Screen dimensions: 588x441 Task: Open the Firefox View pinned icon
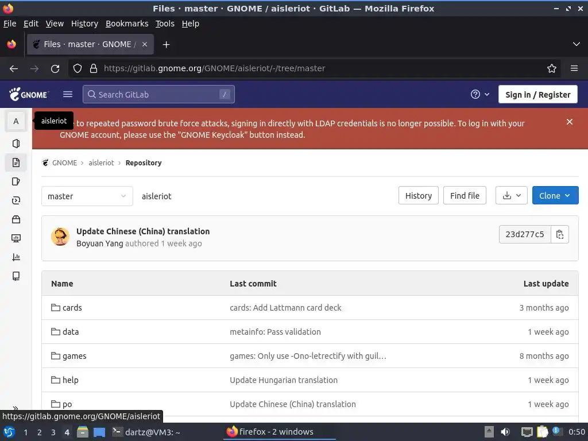coord(11,44)
